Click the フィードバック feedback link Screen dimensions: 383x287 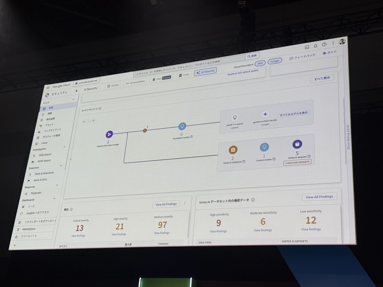(302, 57)
